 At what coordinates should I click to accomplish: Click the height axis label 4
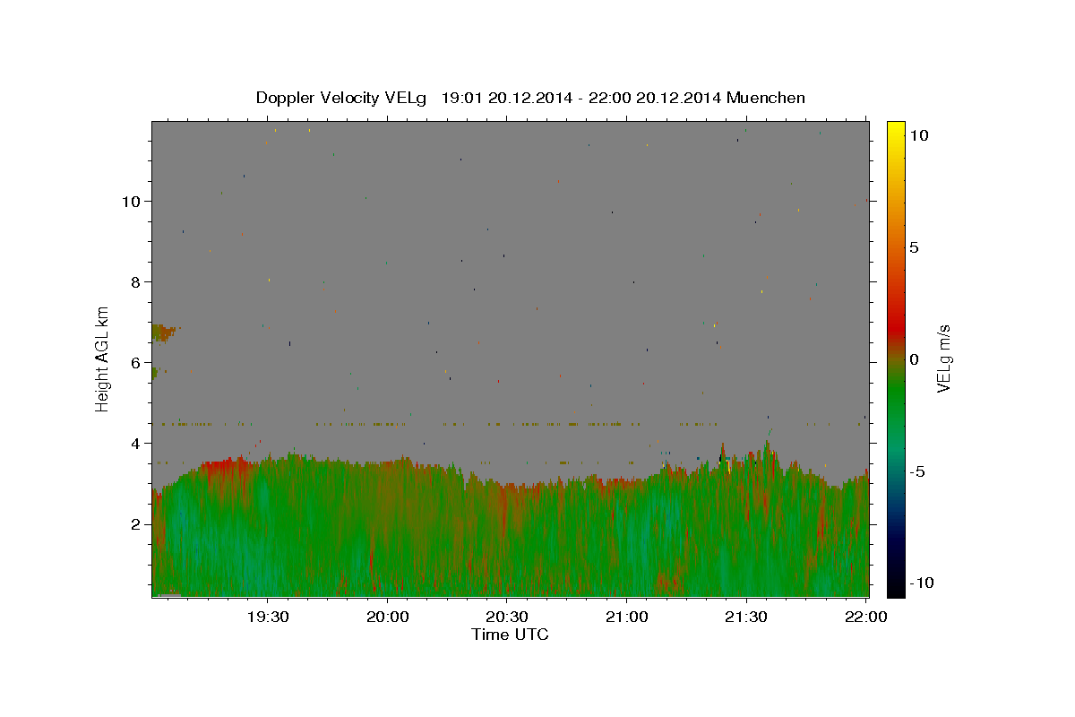(x=137, y=444)
